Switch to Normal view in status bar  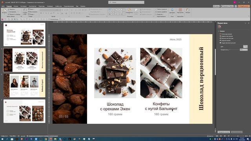click(x=217, y=136)
